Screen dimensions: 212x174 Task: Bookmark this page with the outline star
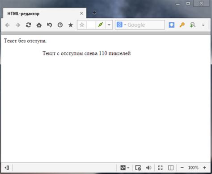pos(82,25)
